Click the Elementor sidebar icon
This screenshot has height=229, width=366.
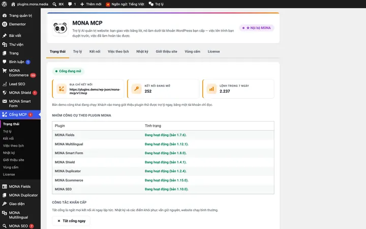5,24
